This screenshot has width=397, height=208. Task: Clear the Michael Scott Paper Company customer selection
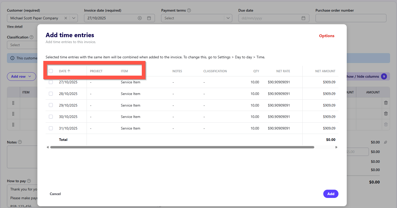click(x=66, y=18)
